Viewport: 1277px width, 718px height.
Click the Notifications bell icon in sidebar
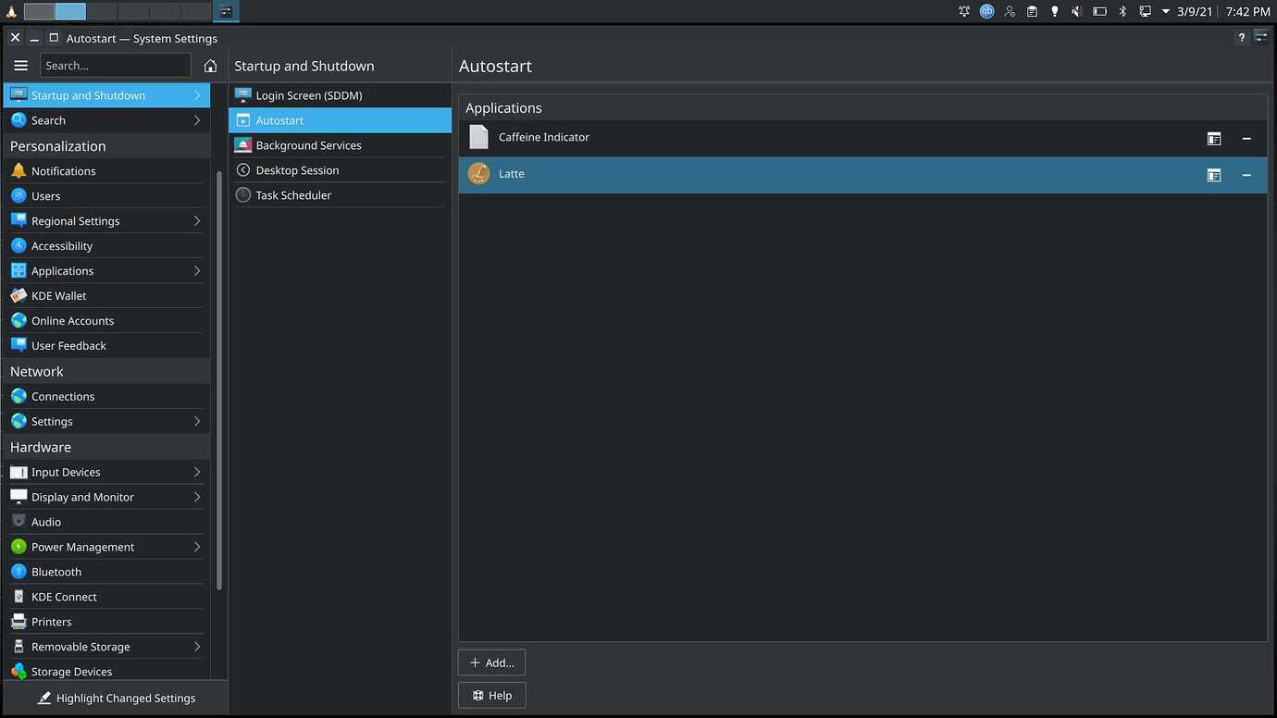(x=19, y=171)
